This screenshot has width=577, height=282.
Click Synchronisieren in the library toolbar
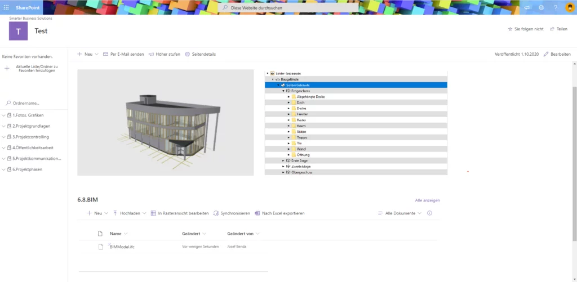tap(232, 213)
